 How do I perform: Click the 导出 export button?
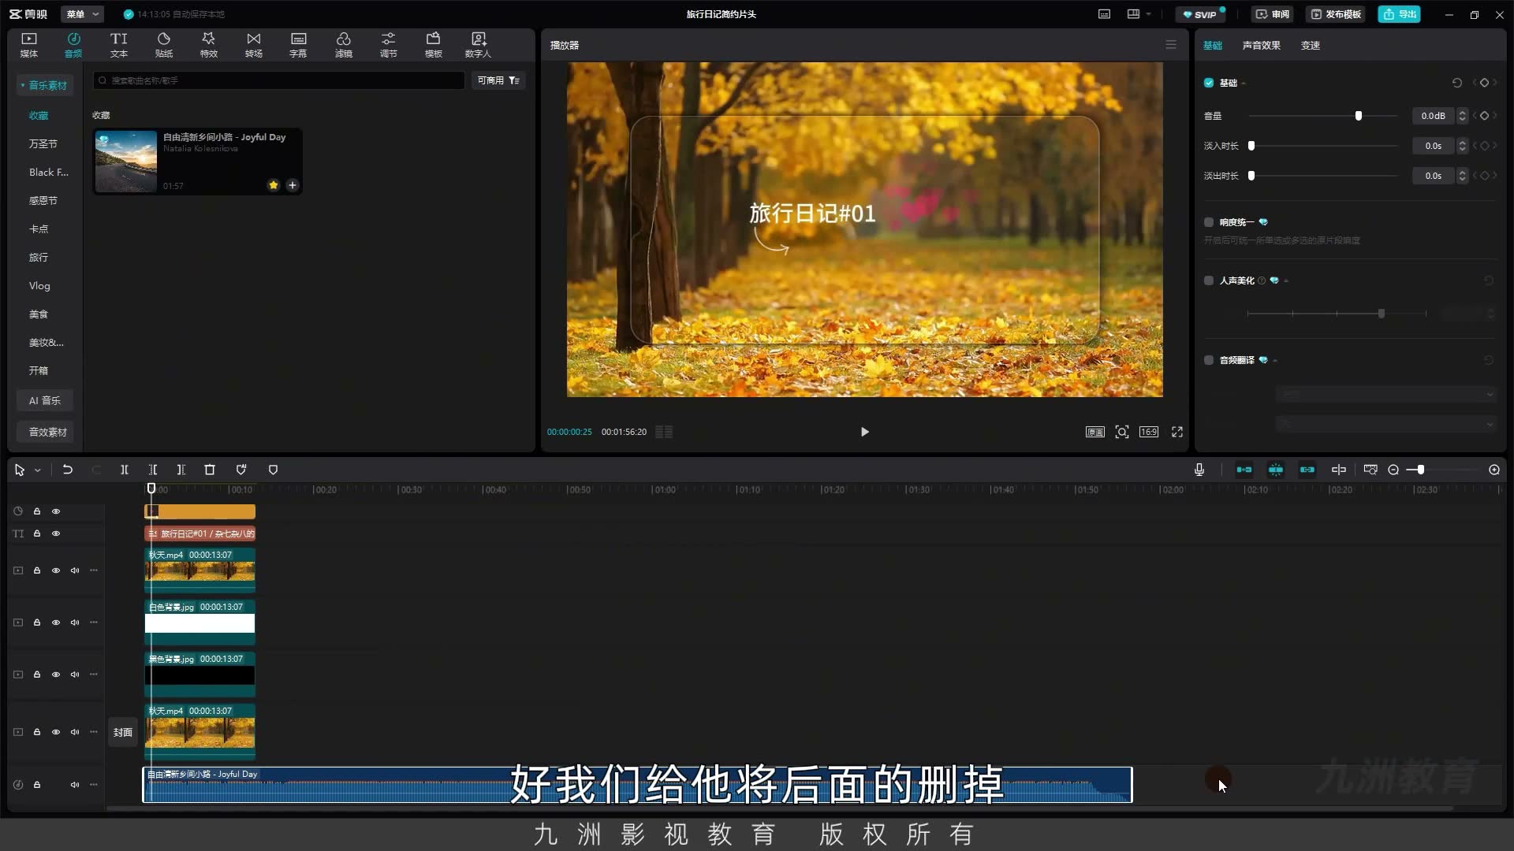[1399, 14]
